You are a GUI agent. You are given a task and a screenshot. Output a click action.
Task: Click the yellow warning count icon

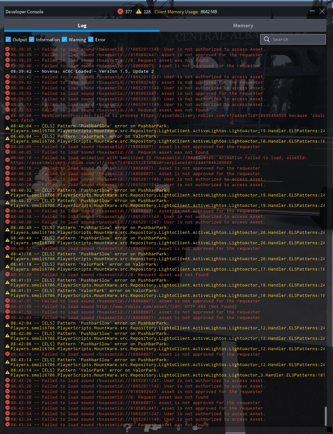point(139,11)
